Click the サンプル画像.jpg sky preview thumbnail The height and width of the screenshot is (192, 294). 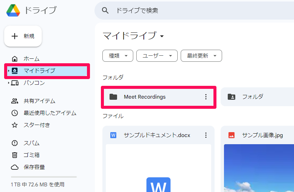pos(259,168)
